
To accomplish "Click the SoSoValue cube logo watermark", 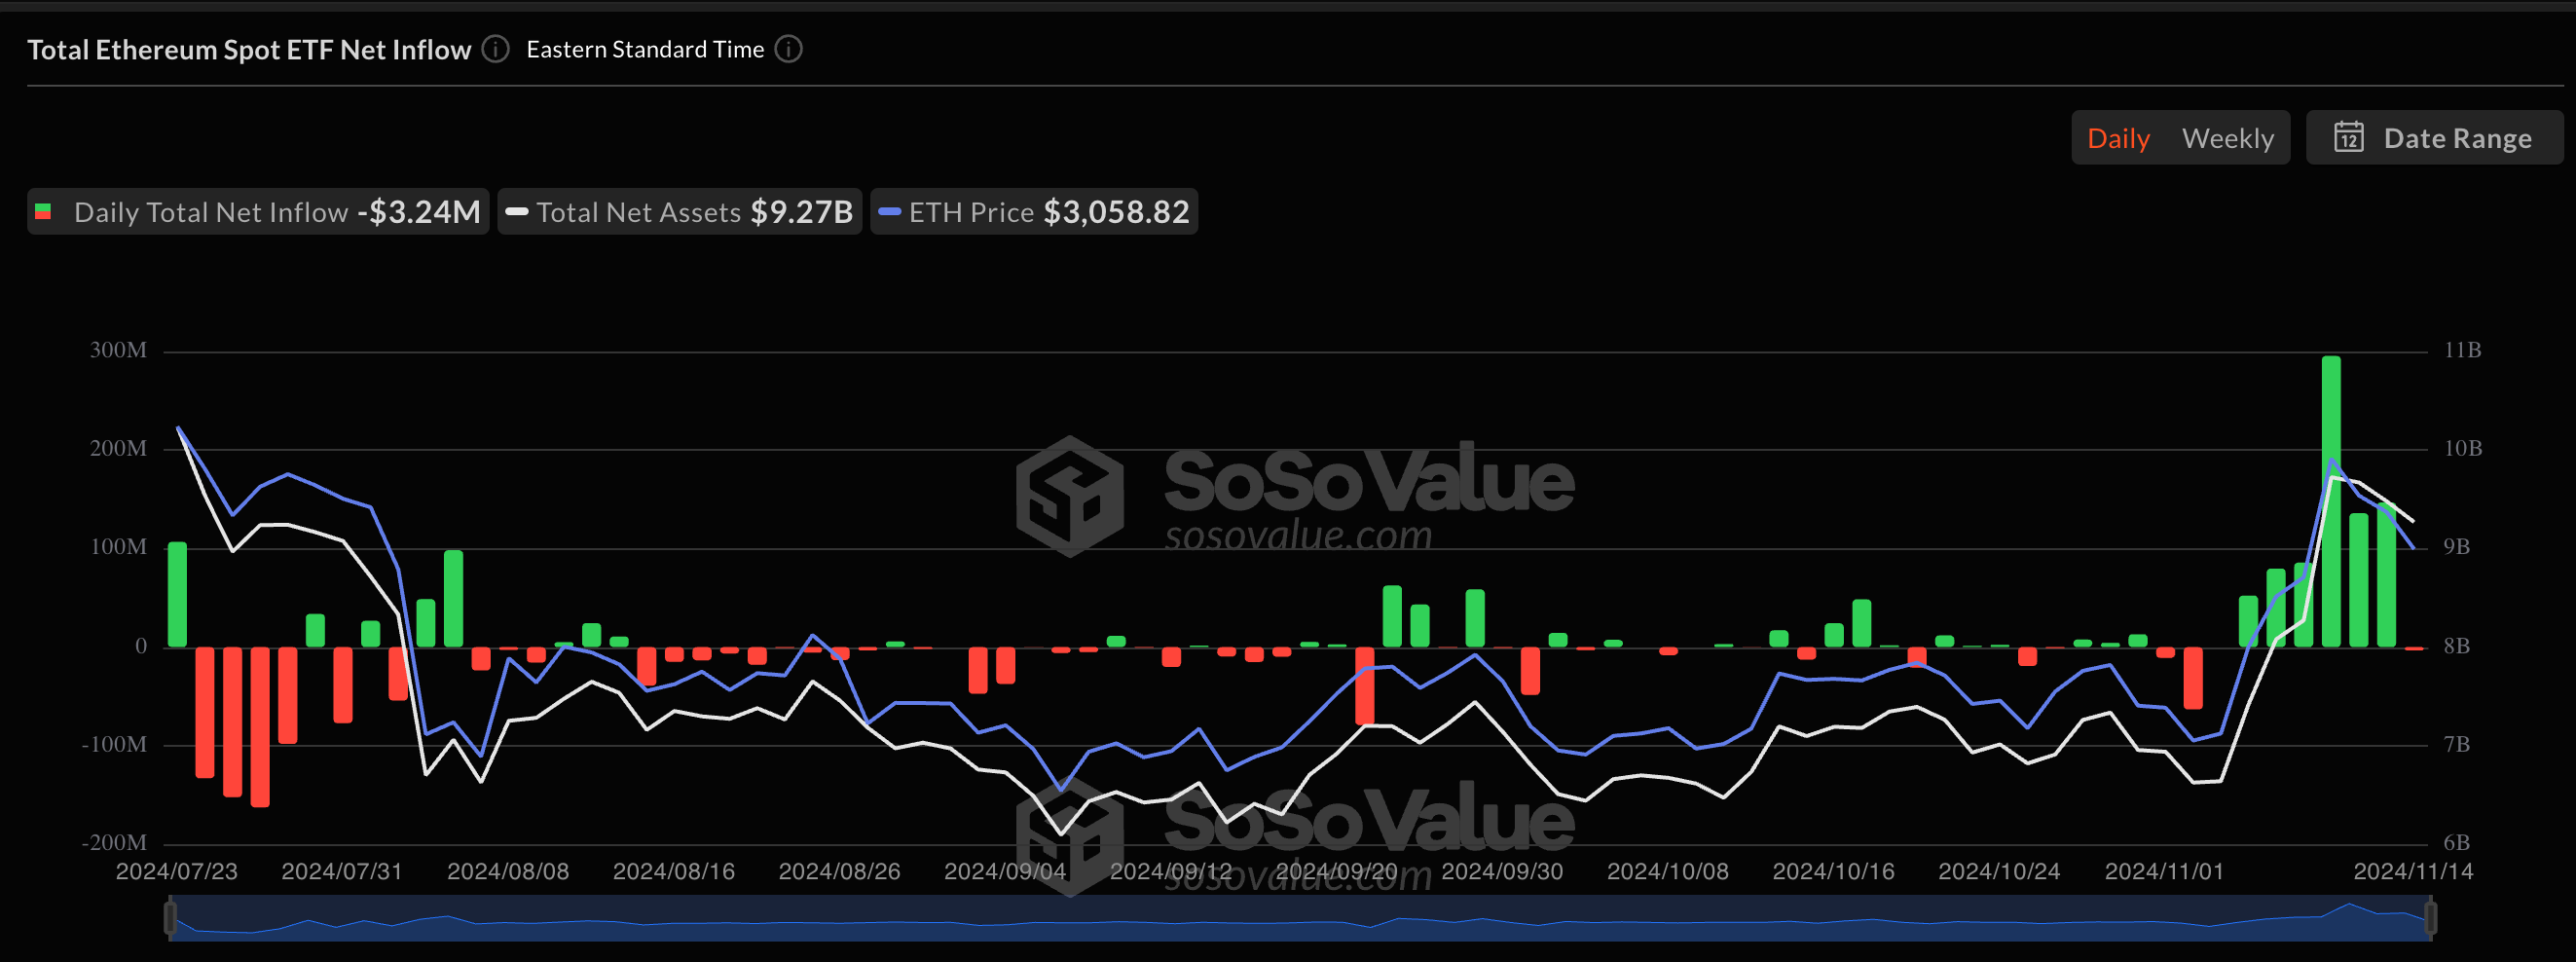I will click(x=1069, y=495).
